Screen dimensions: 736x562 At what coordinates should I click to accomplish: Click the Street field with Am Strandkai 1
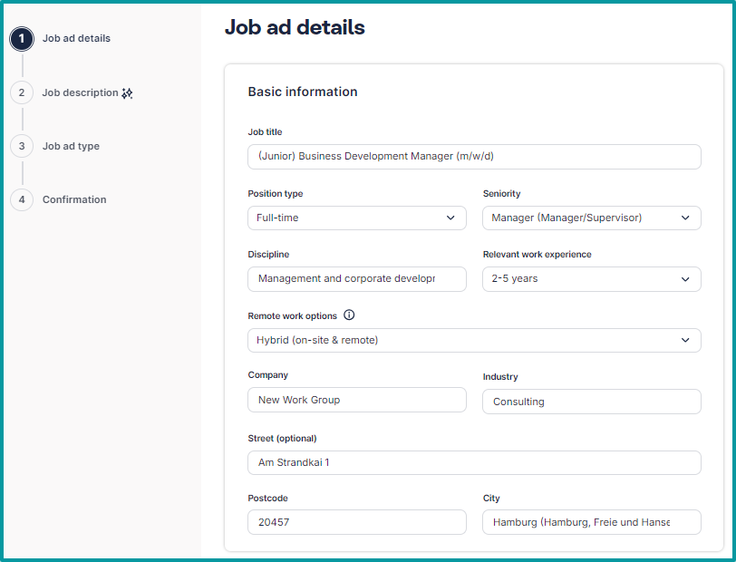click(x=474, y=462)
